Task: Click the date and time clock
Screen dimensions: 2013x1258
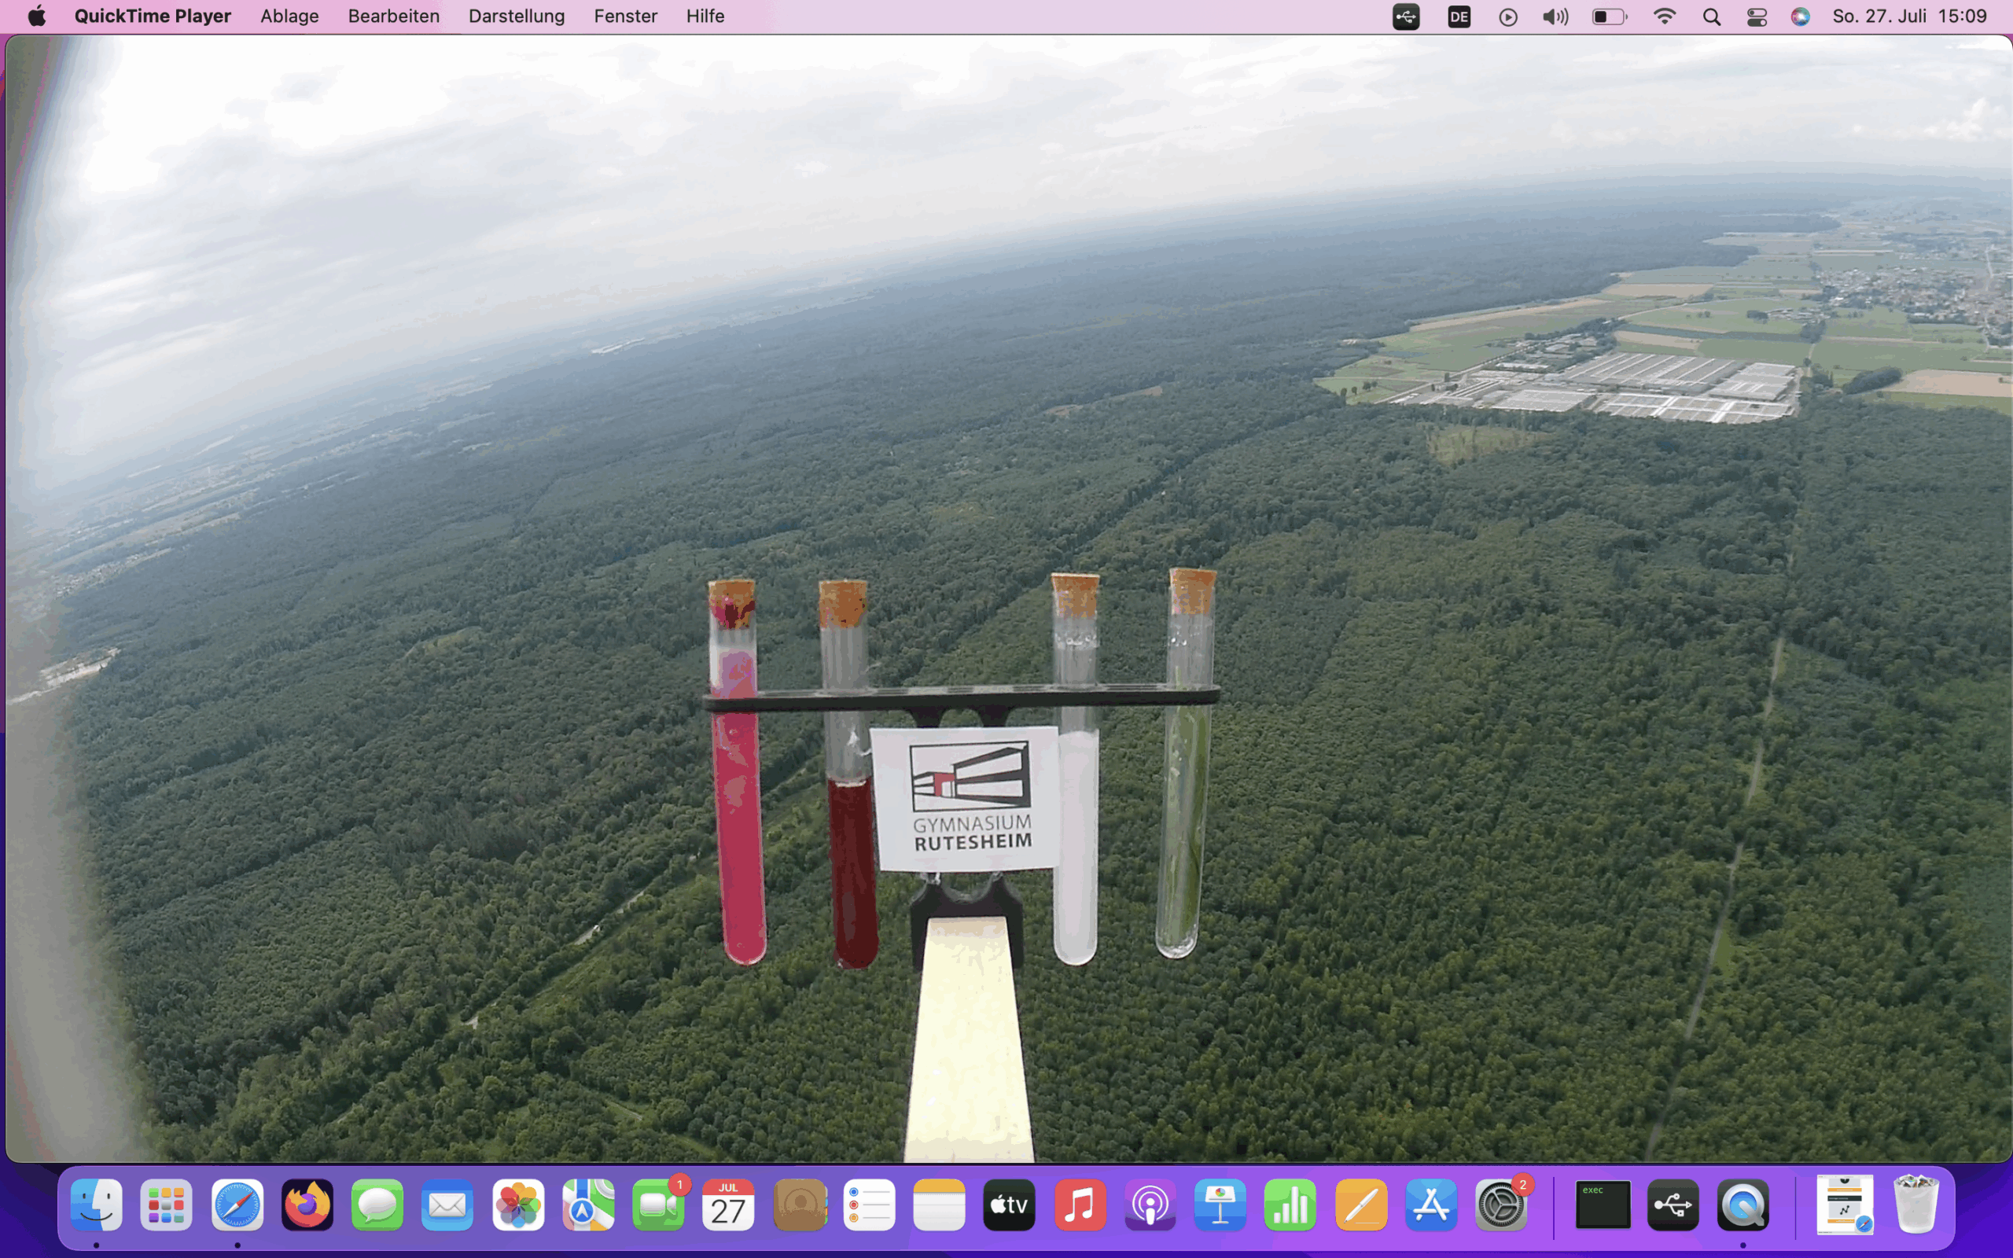Action: click(x=1909, y=16)
